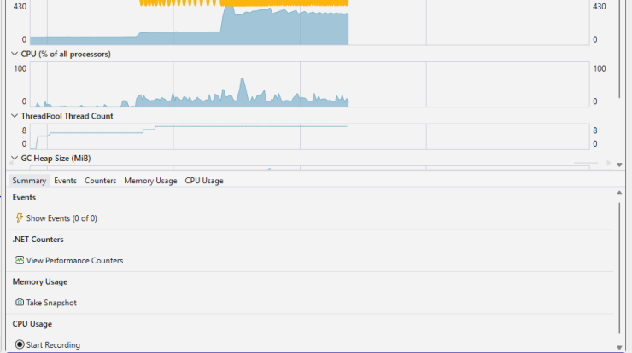Click the CPU usage peak in the graph
632x353 pixels.
243,80
